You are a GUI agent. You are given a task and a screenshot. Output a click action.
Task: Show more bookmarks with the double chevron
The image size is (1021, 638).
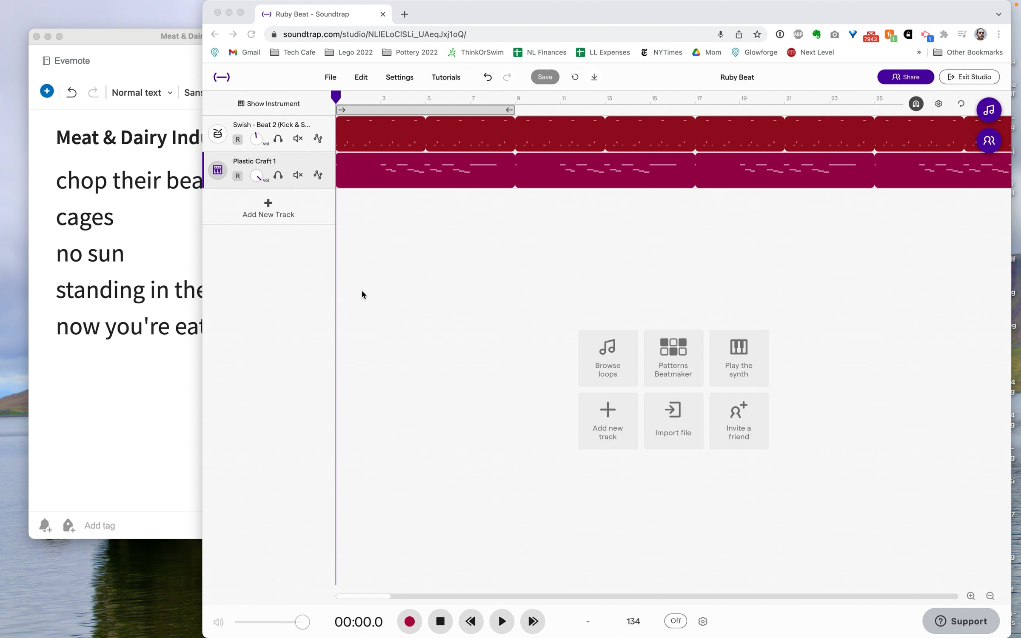(918, 52)
